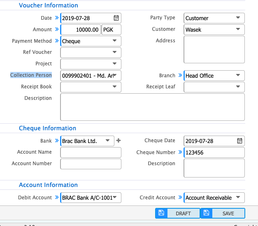Open the Date calendar picker icon
258x226 pixels.
pos(116,18)
